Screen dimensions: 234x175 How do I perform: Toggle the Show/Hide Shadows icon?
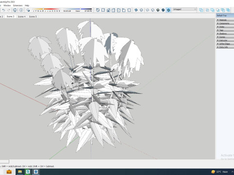(x=28, y=10)
